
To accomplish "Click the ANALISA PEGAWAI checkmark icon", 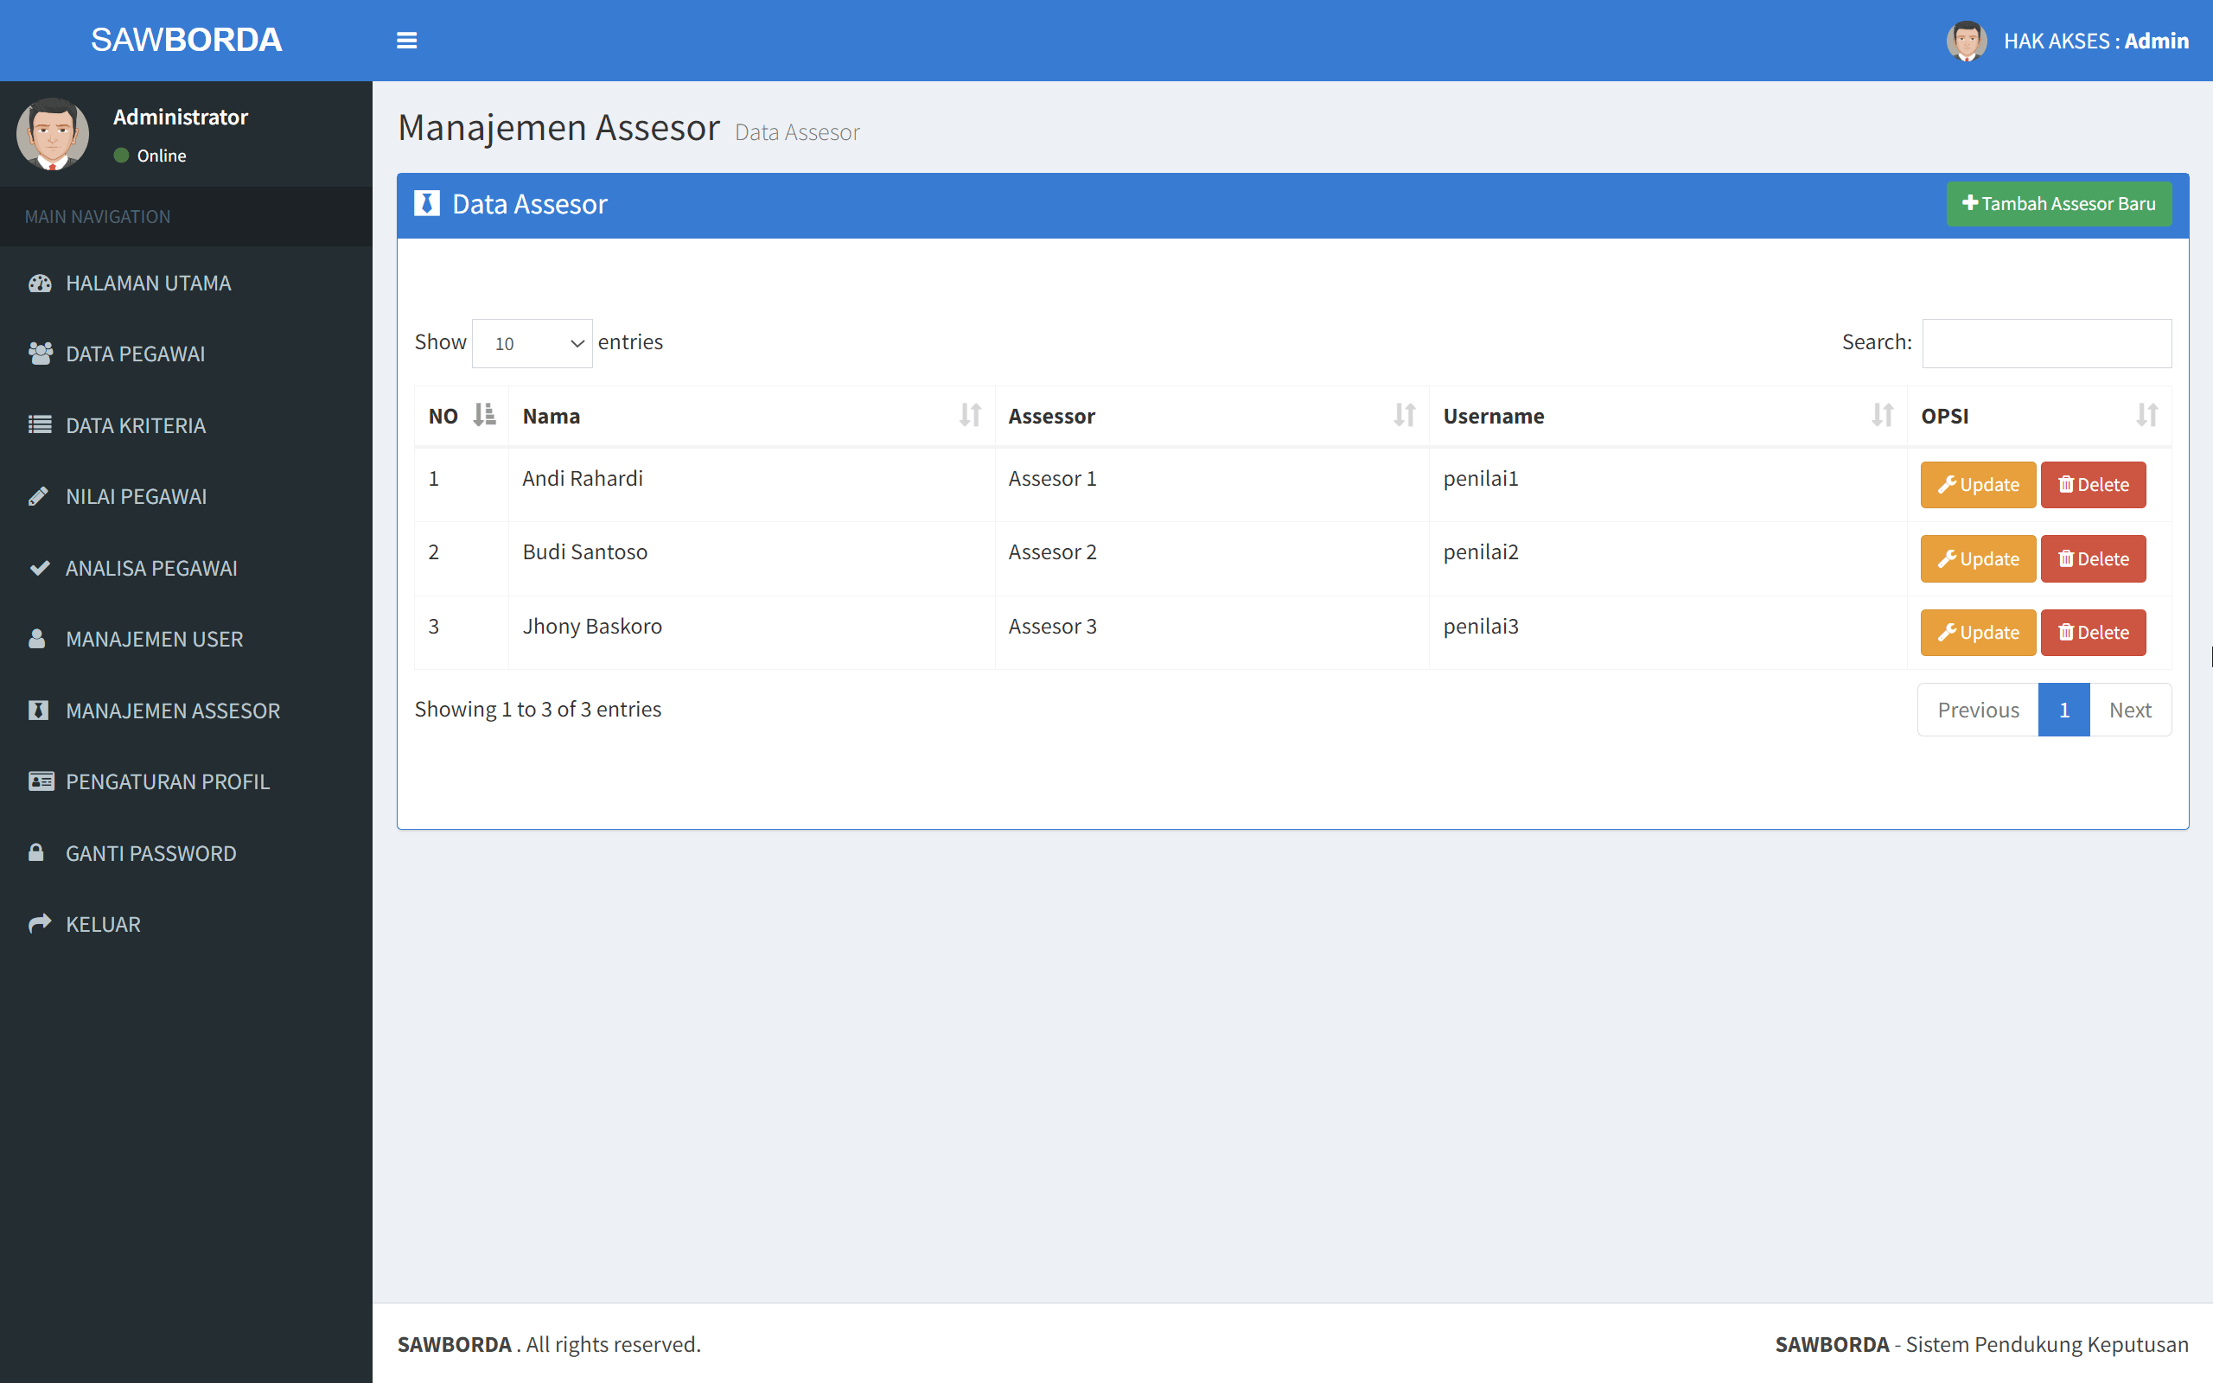I will [41, 567].
